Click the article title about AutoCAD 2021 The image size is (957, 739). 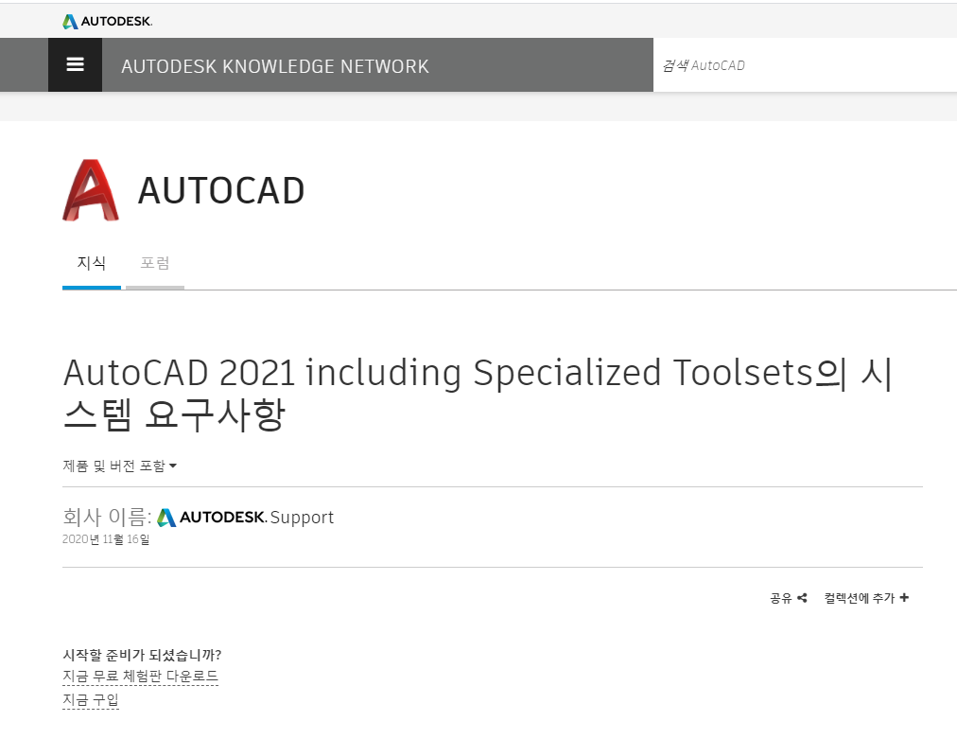point(478,394)
